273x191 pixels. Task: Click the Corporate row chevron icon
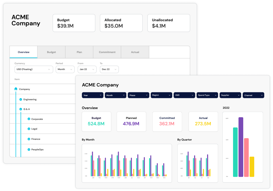(29, 119)
